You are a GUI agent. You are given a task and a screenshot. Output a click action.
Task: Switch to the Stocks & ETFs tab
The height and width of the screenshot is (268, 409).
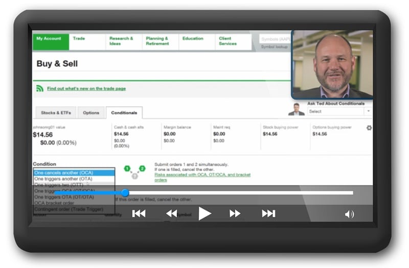pos(56,113)
